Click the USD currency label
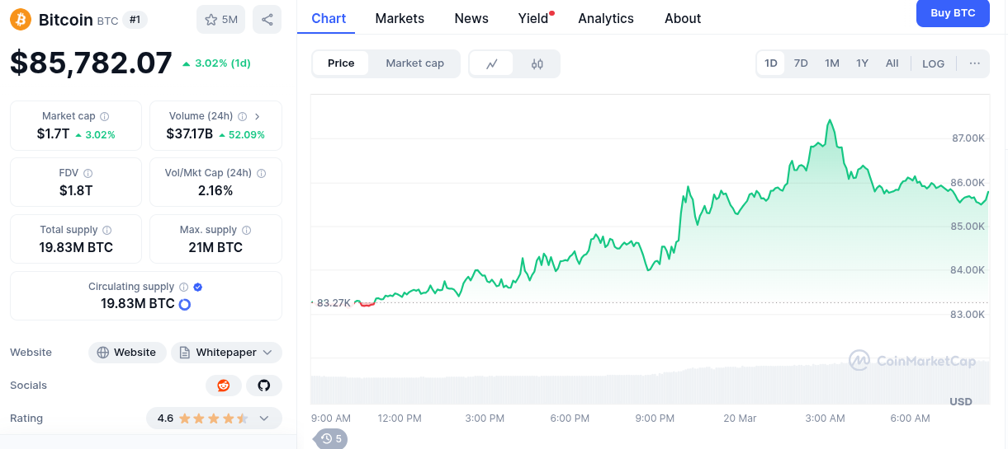The height and width of the screenshot is (449, 1008). pyautogui.click(x=961, y=401)
